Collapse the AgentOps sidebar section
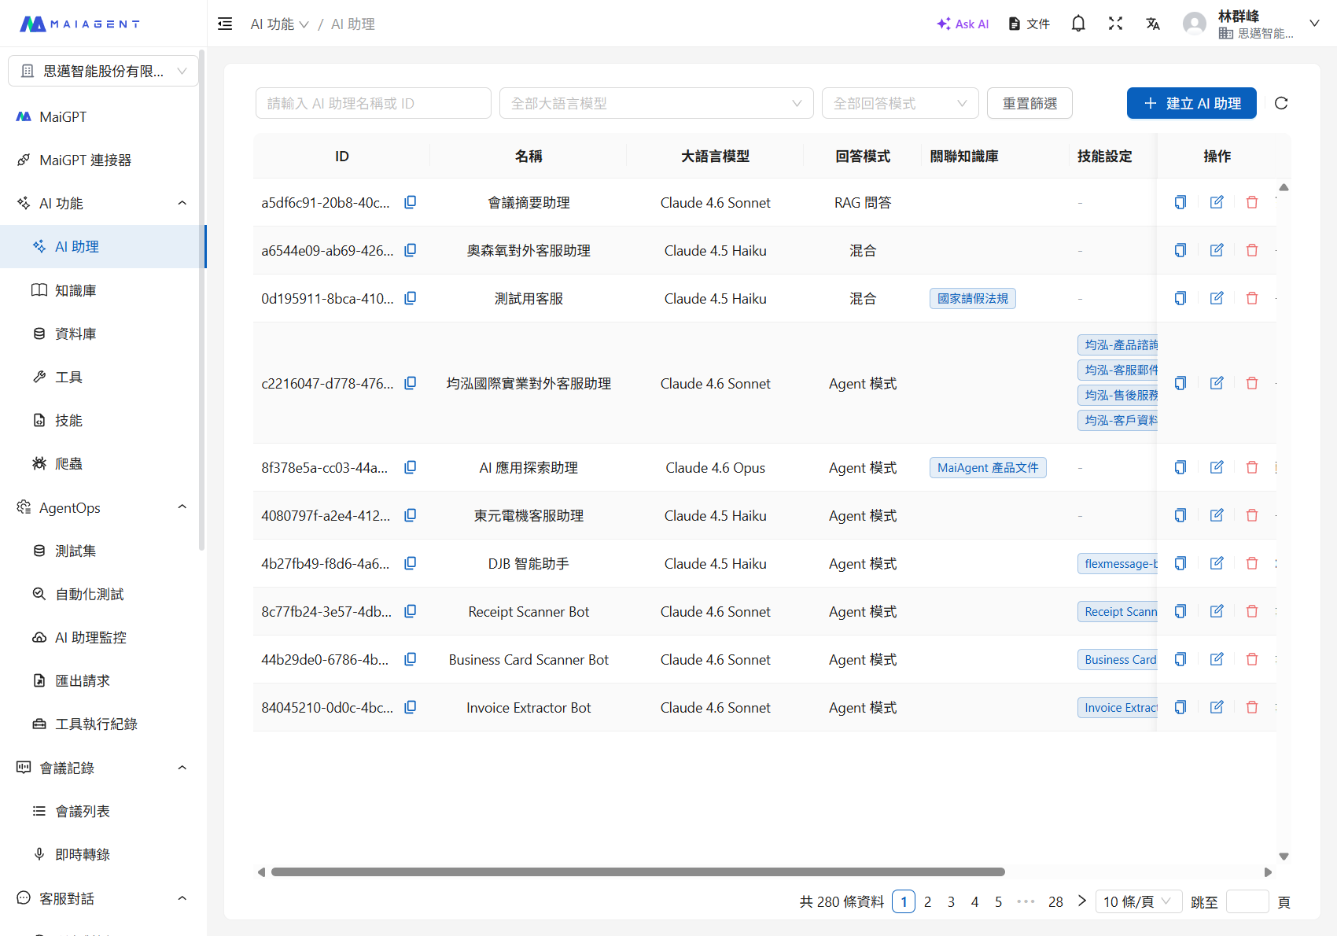This screenshot has height=936, width=1337. coord(182,507)
